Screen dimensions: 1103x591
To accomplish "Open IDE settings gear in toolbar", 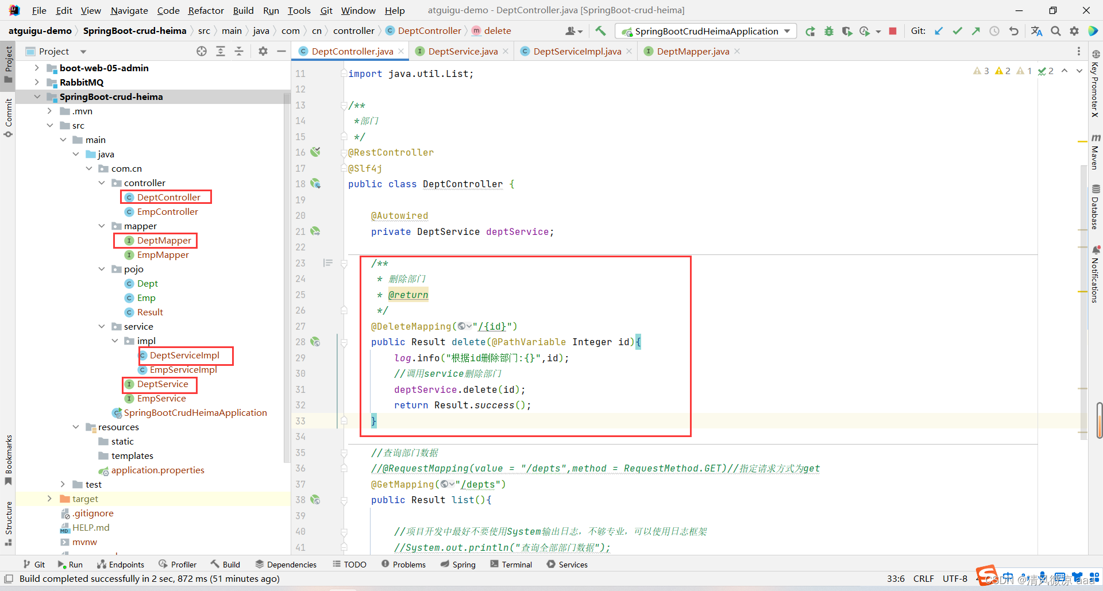I will pyautogui.click(x=1074, y=31).
